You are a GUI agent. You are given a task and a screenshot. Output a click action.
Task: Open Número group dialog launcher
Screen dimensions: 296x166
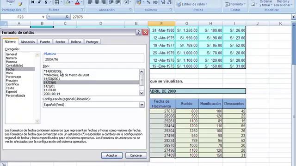point(171,10)
